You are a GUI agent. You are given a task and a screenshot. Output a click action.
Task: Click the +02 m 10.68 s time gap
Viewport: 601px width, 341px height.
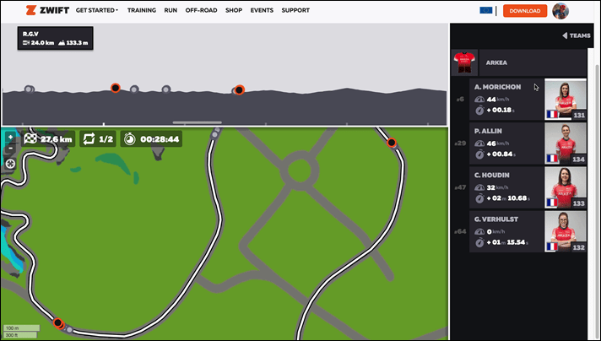[508, 198]
